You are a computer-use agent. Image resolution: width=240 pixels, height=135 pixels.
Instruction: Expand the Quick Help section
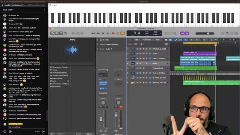pos(97,40)
